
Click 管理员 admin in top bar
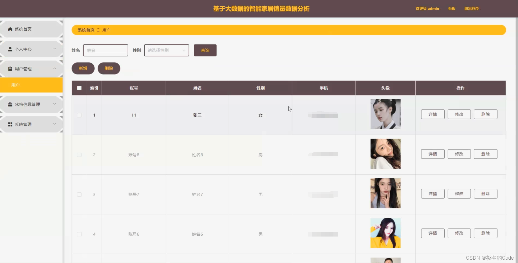427,9
